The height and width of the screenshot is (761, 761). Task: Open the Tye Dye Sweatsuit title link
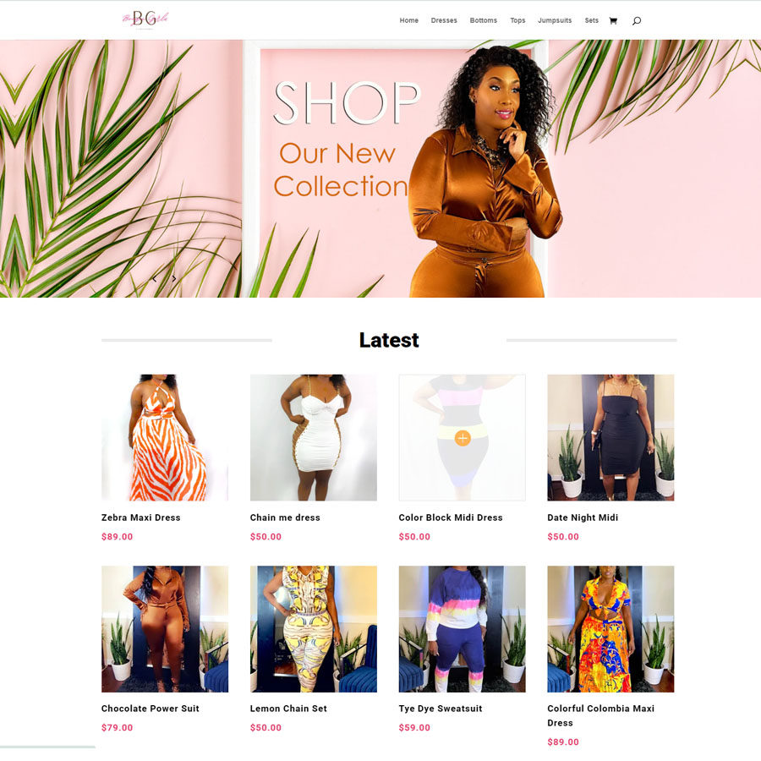441,709
